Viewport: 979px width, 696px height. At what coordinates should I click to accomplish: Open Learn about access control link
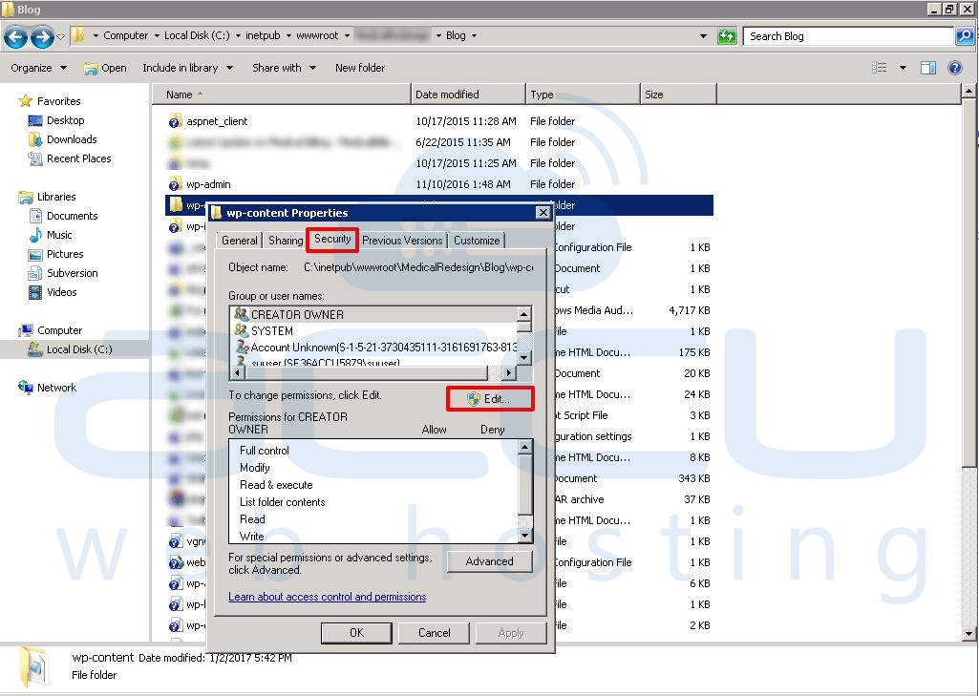[x=328, y=597]
